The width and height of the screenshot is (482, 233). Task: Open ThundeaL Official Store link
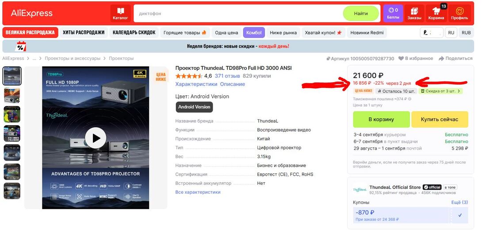[x=395, y=187]
